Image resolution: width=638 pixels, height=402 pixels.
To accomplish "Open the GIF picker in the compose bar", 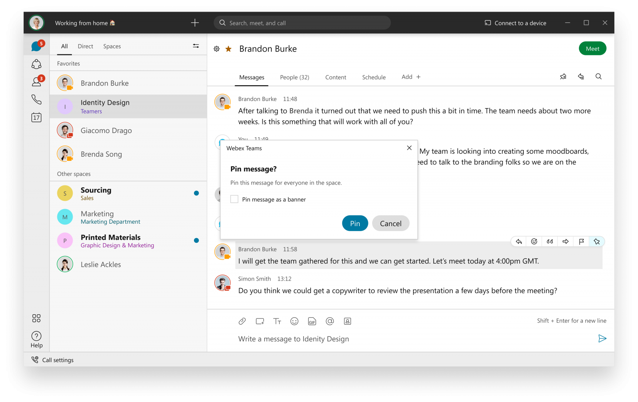I will click(x=312, y=321).
